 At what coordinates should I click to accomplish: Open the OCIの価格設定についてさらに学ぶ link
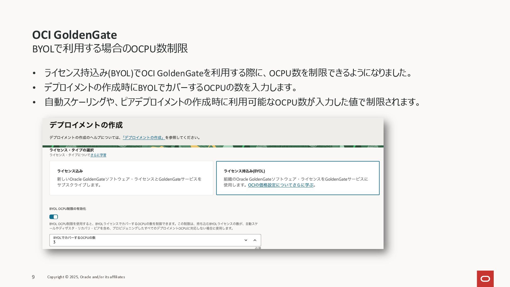pyautogui.click(x=281, y=185)
